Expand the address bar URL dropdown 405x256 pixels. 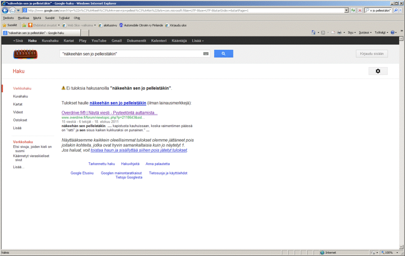pyautogui.click(x=346, y=10)
